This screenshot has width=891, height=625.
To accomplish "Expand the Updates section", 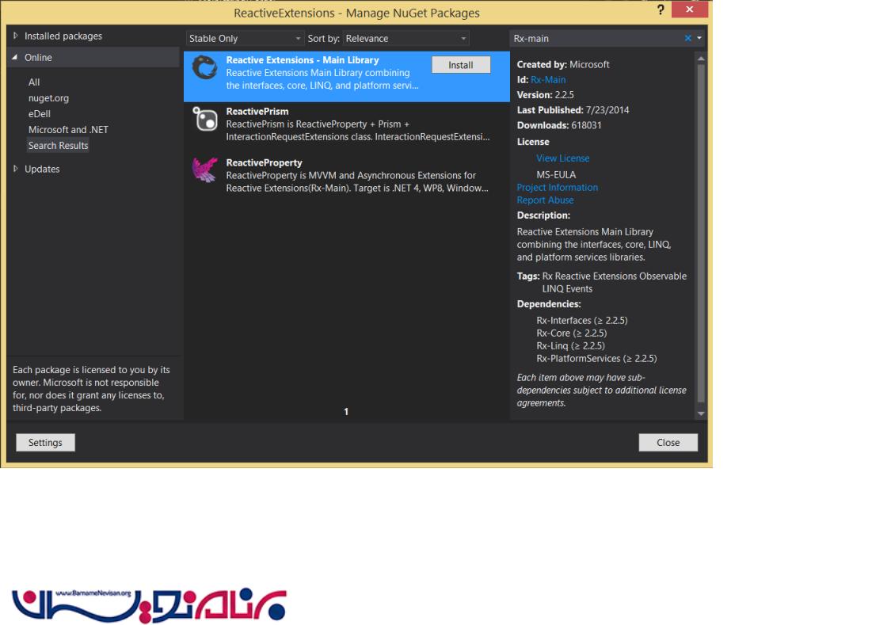I will click(x=16, y=169).
